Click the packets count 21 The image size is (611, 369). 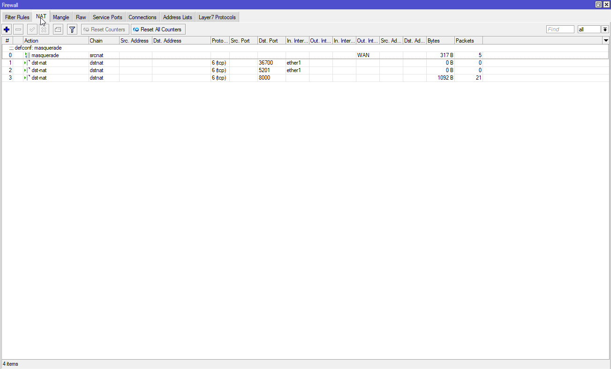pos(479,78)
